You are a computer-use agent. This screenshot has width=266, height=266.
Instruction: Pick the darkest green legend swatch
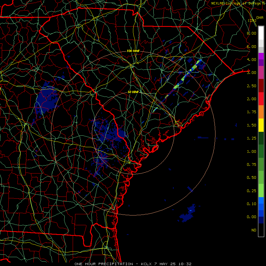261,138
